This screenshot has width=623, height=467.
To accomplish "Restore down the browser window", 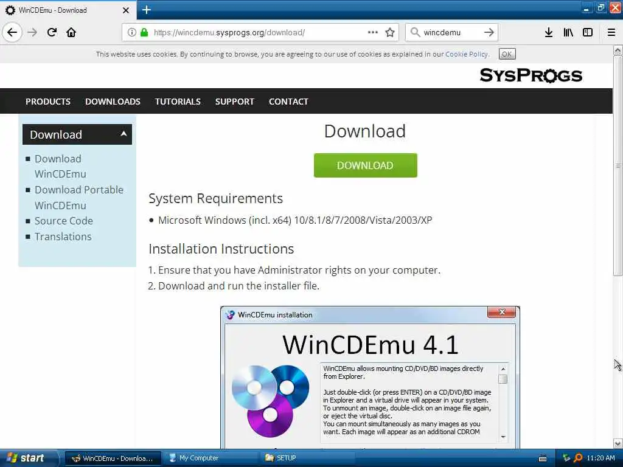I will click(x=600, y=8).
